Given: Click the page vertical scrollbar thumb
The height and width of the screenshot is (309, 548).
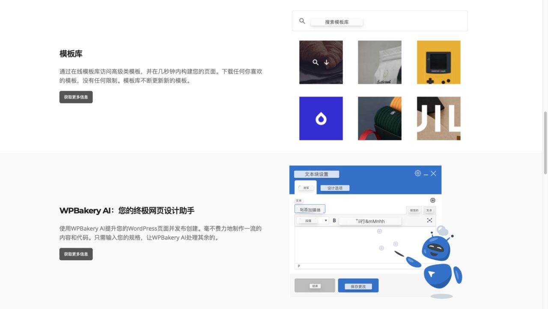Looking at the screenshot, I should [545, 143].
